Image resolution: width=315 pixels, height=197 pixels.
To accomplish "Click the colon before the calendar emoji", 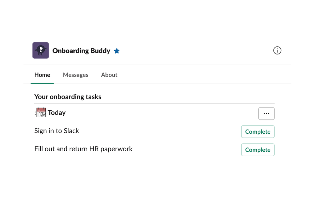I will 35,113.
